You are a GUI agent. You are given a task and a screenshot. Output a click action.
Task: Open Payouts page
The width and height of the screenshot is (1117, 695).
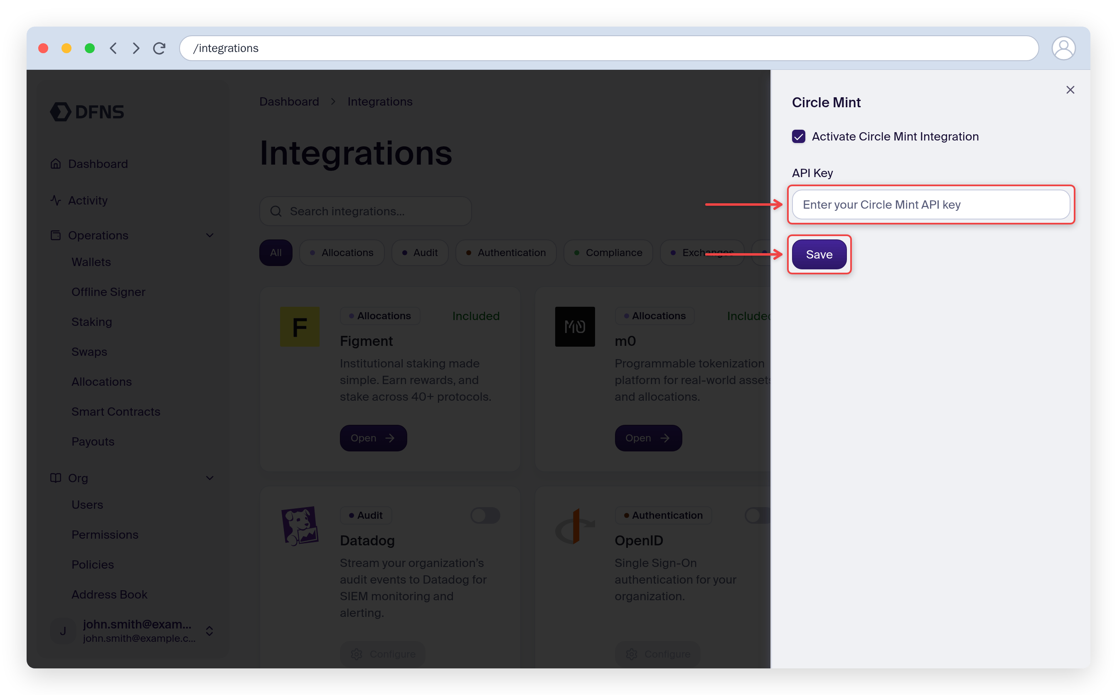[x=93, y=441]
